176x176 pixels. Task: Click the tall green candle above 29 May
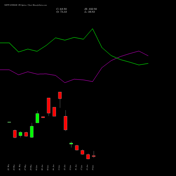tap(32, 132)
